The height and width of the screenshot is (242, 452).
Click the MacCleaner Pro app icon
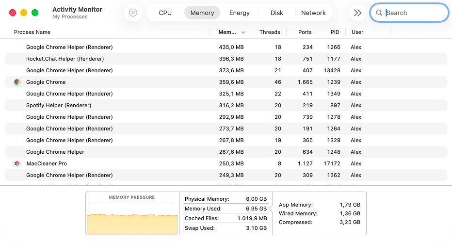17,163
